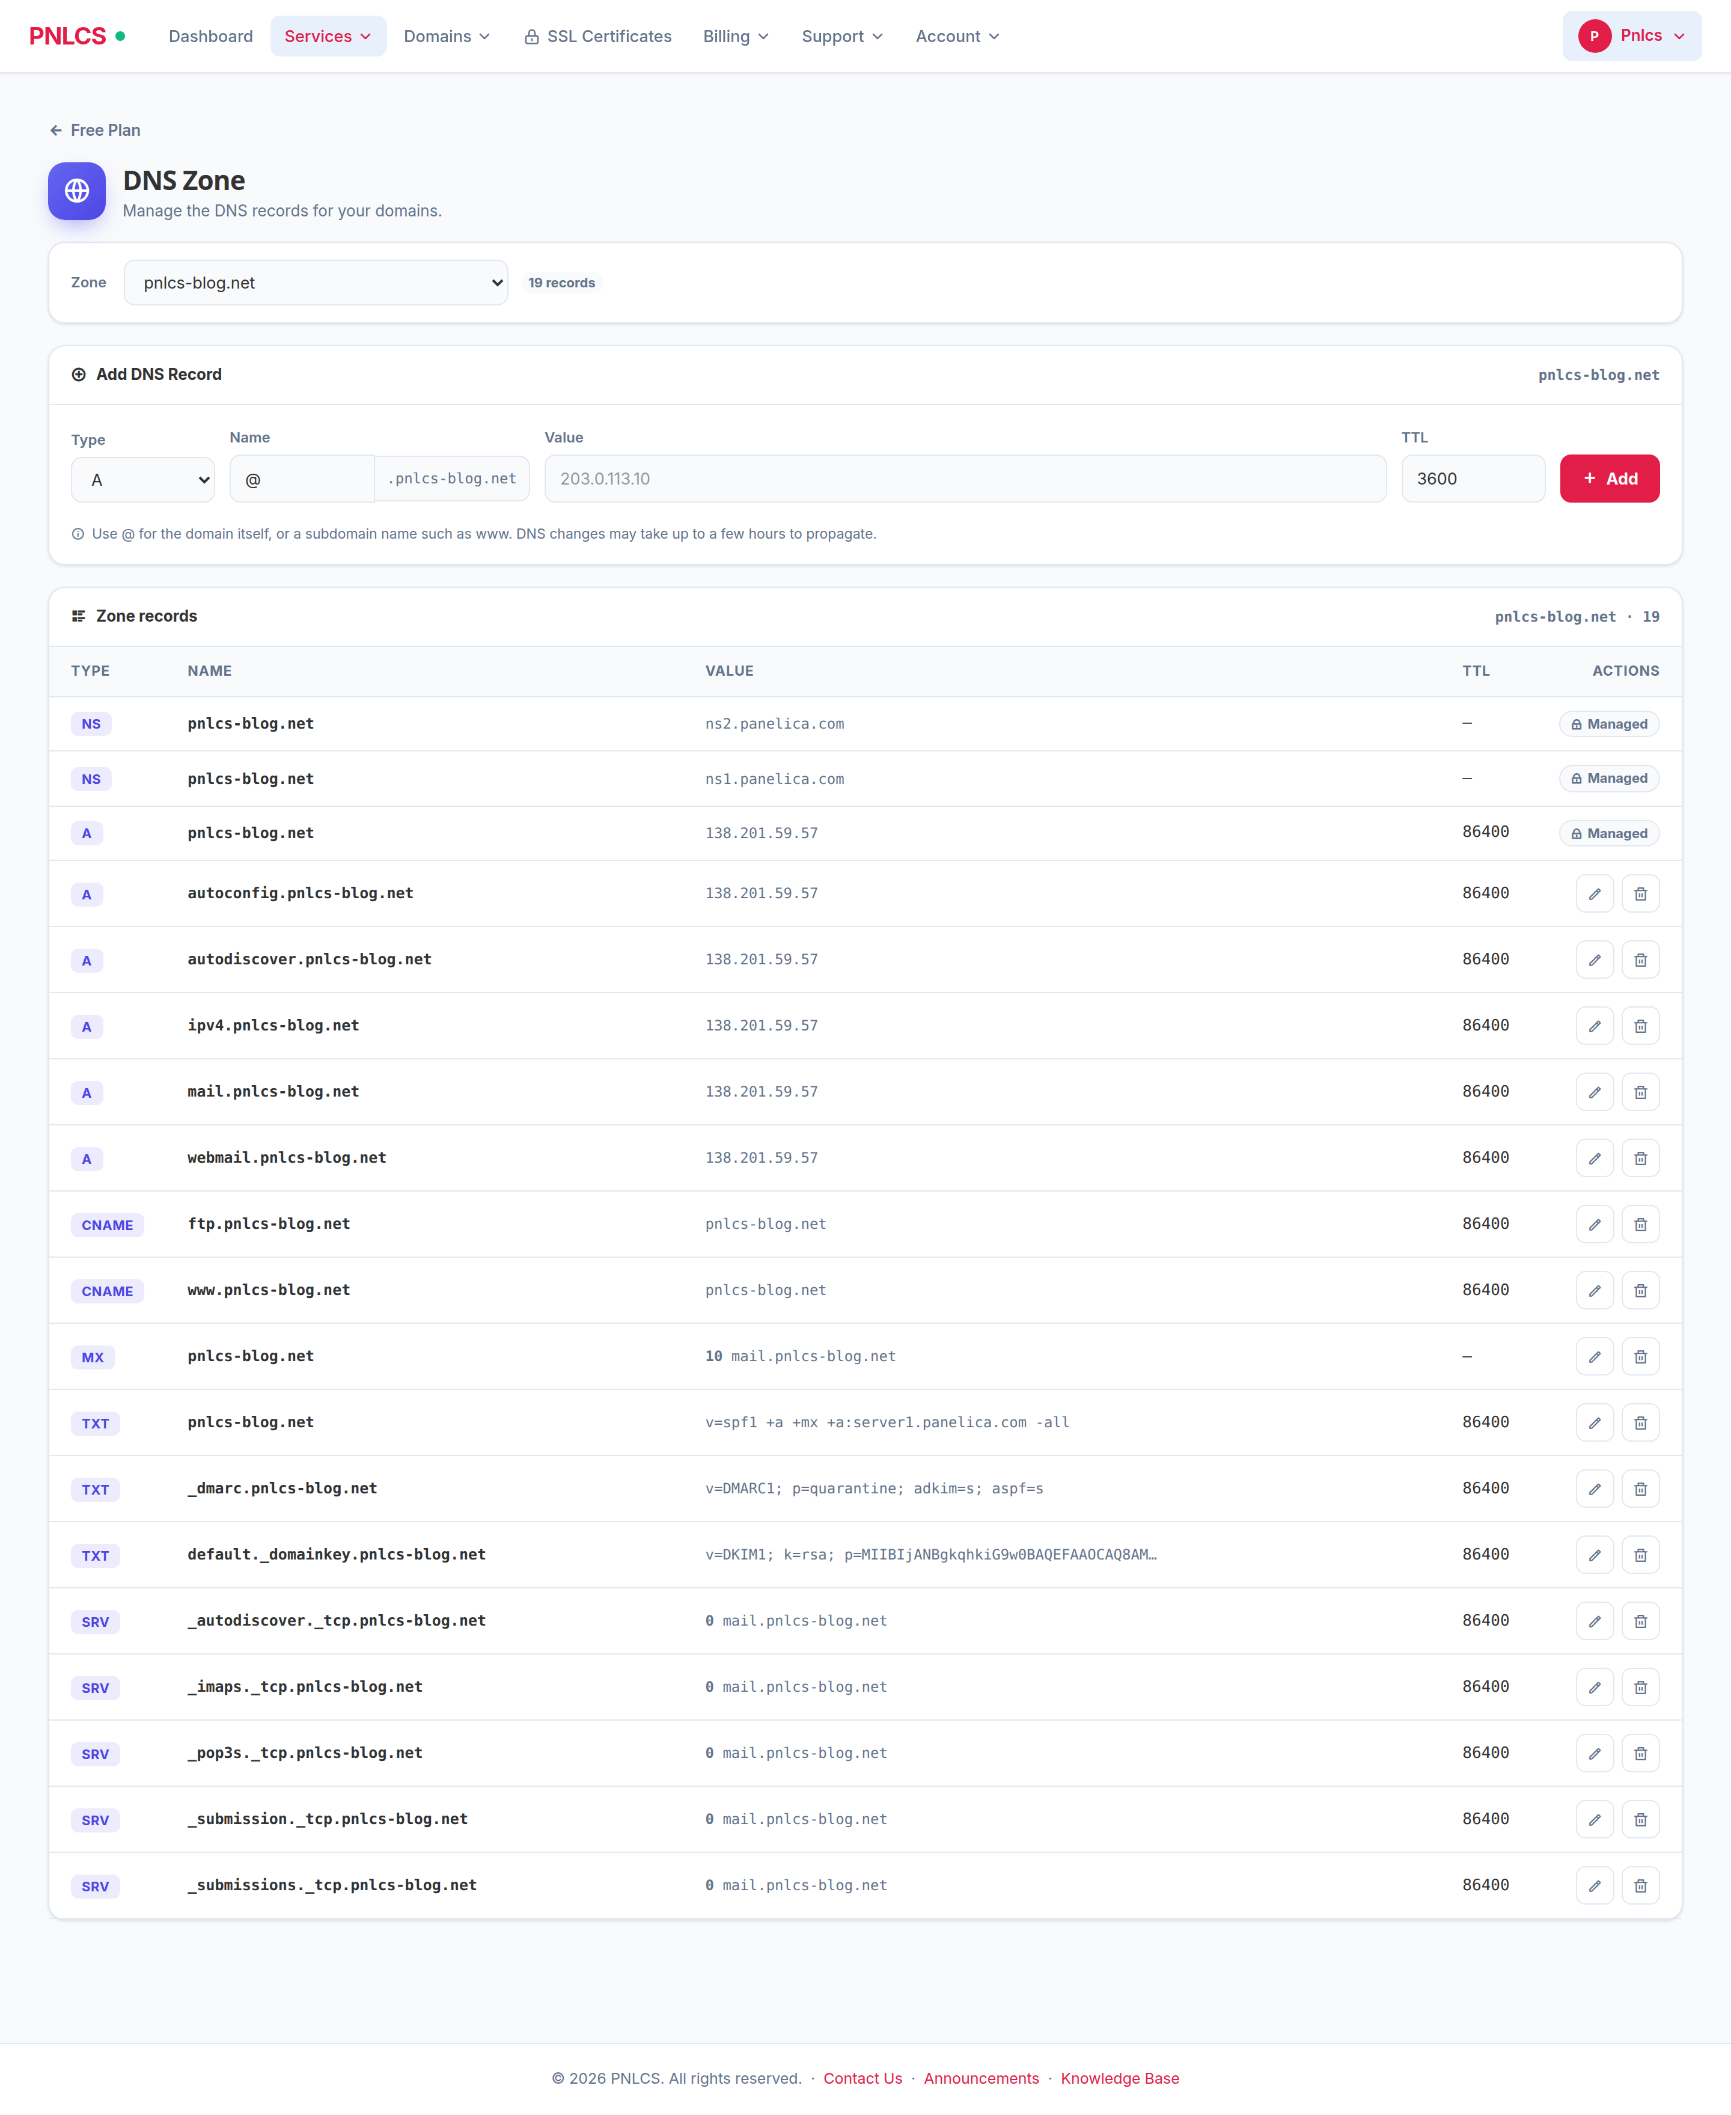Delete the autoconfig.pnlcs-blog.net A record
This screenshot has width=1731, height=2115.
click(1640, 893)
